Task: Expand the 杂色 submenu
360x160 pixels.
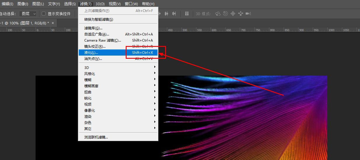Action: 118,122
